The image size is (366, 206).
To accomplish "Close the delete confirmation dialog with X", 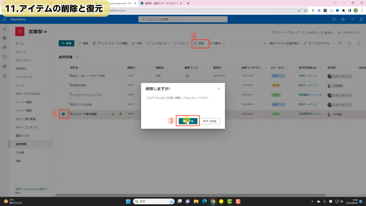I will 219,89.
